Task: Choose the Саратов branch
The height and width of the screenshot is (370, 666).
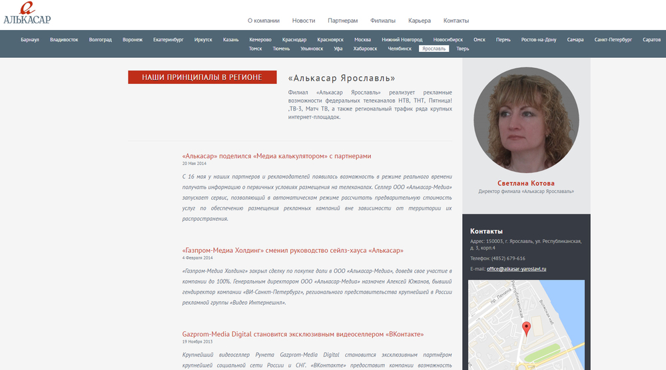Action: 651,39
